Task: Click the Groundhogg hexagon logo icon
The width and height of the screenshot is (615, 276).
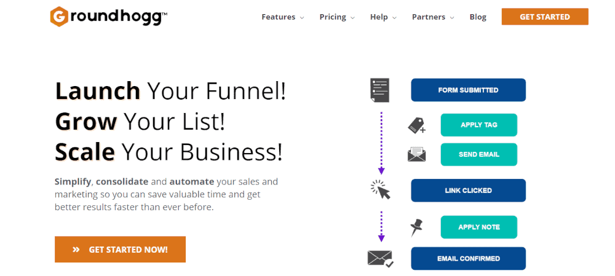Action: (x=59, y=17)
